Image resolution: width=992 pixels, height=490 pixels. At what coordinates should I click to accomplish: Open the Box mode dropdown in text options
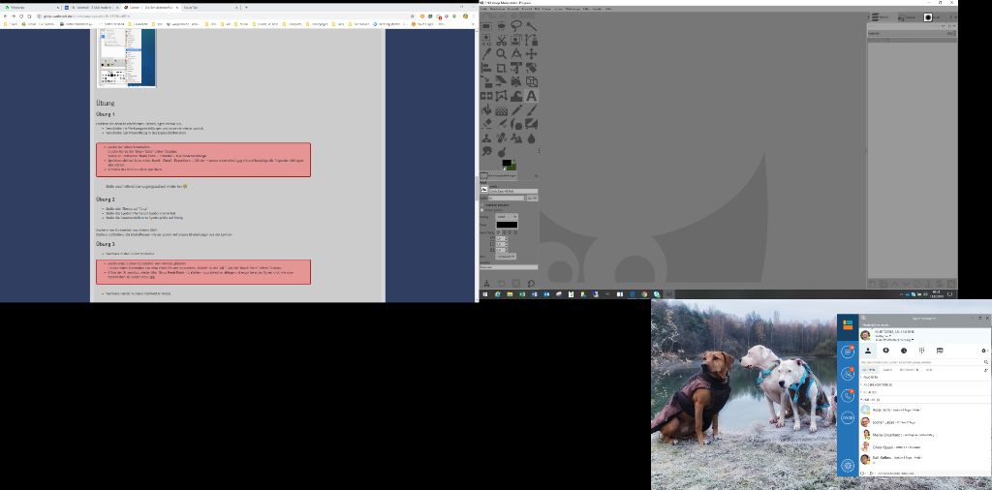point(506,256)
